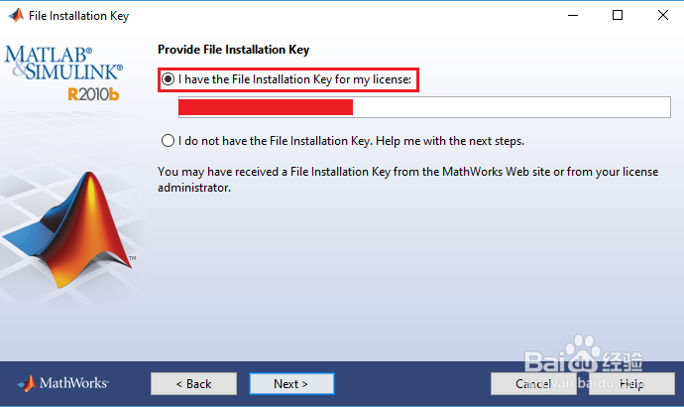Image resolution: width=684 pixels, height=407 pixels.
Task: Click the MathWorks Web site explanation text
Action: tap(406, 179)
